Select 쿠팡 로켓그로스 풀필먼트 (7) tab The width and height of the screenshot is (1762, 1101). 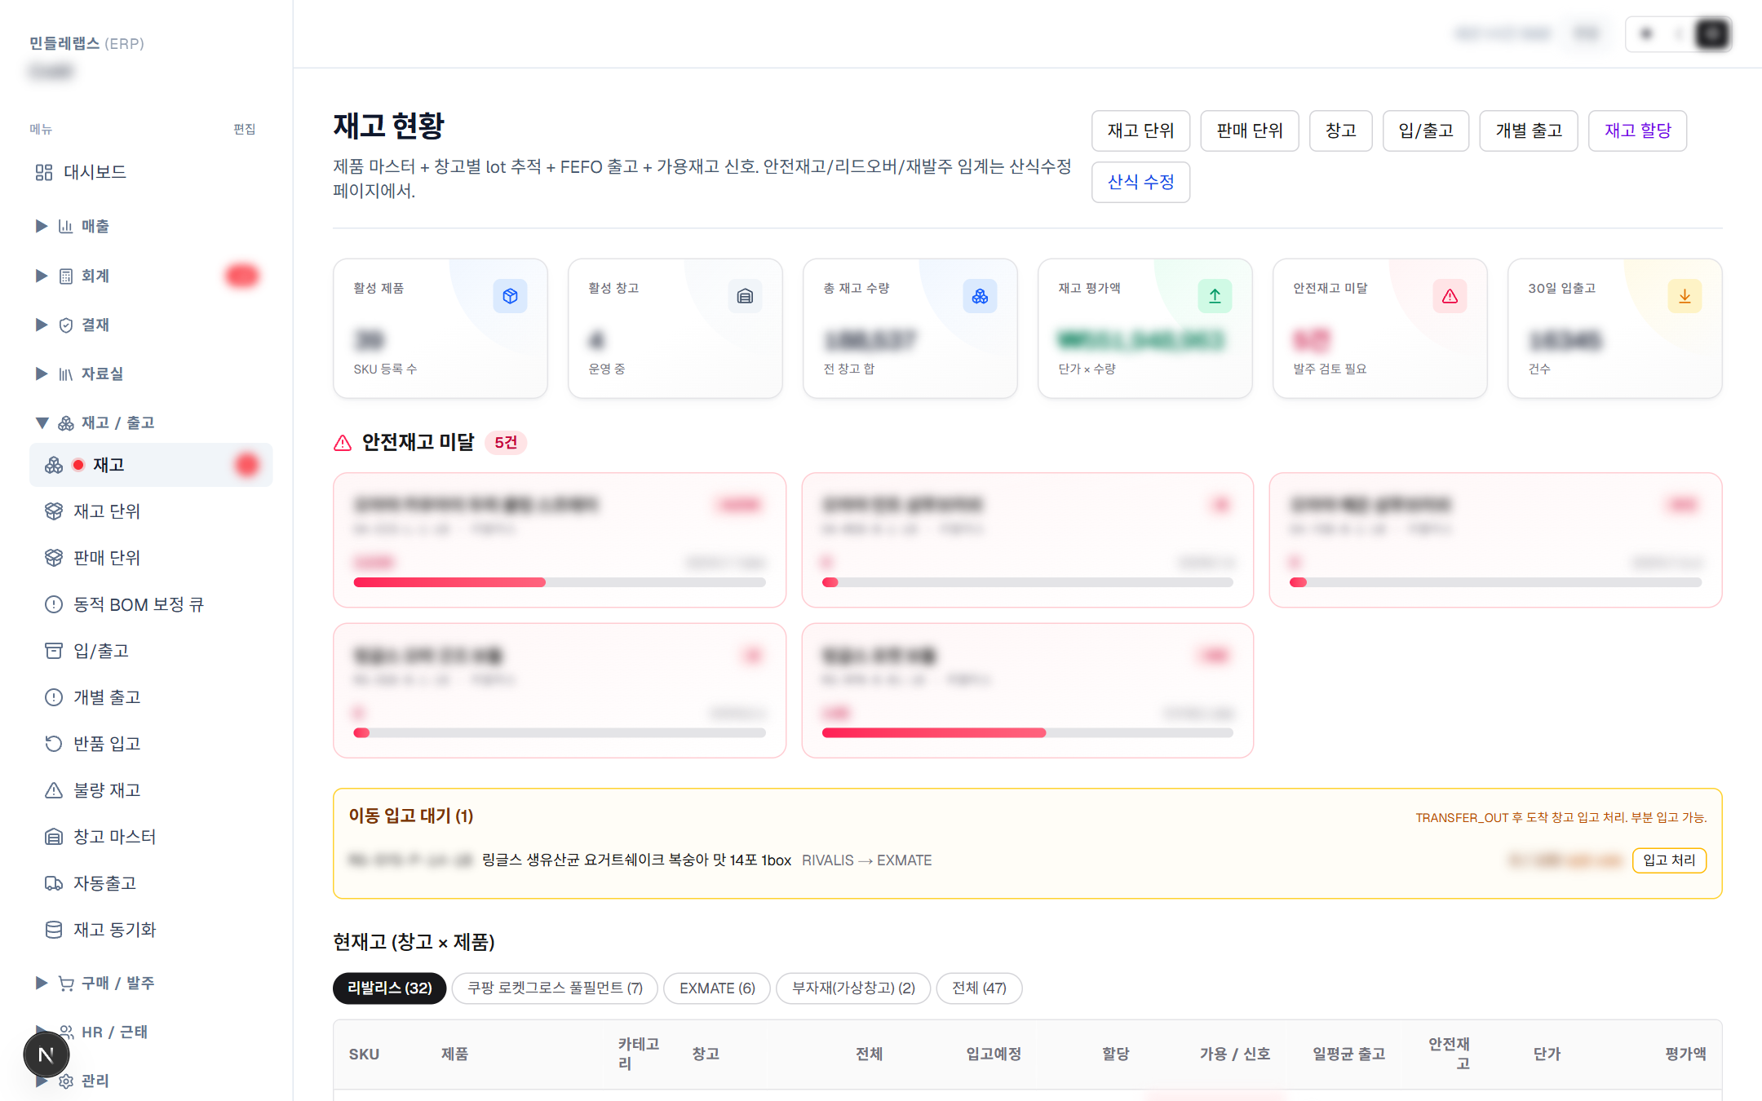coord(555,988)
